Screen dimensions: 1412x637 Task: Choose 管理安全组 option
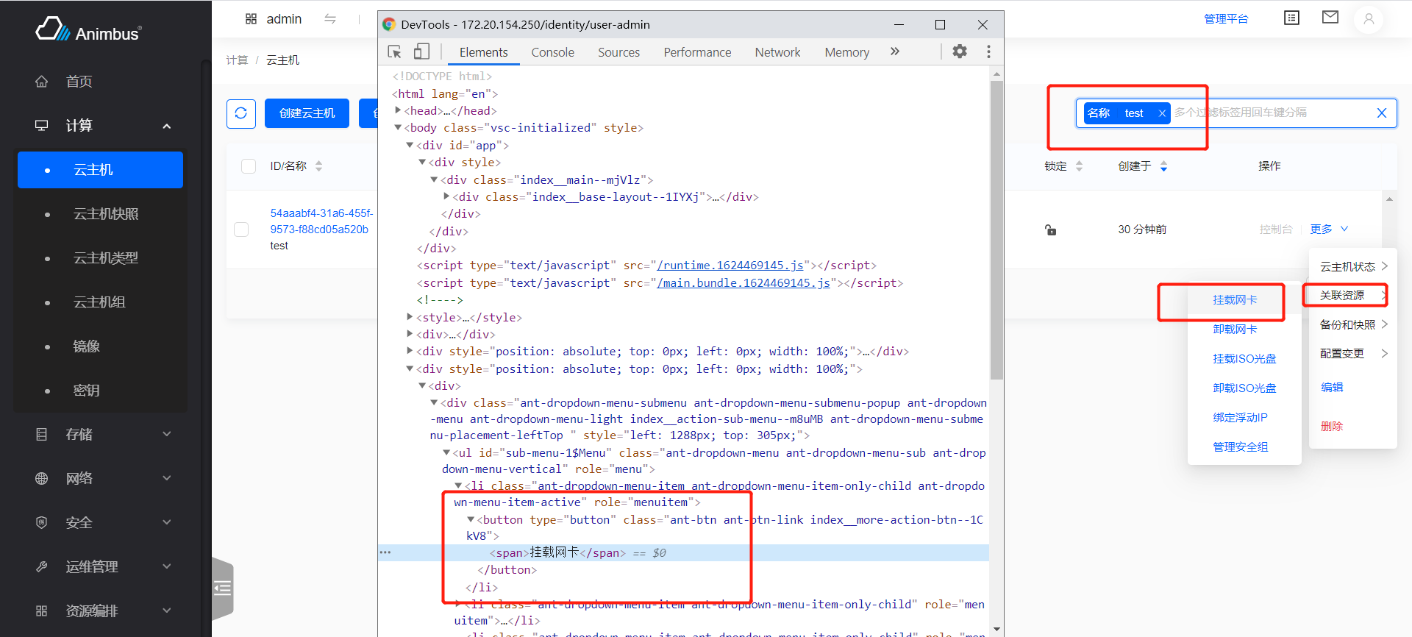point(1240,447)
